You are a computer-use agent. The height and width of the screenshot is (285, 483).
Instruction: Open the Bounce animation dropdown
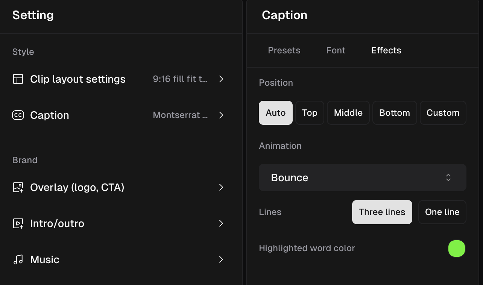(362, 177)
